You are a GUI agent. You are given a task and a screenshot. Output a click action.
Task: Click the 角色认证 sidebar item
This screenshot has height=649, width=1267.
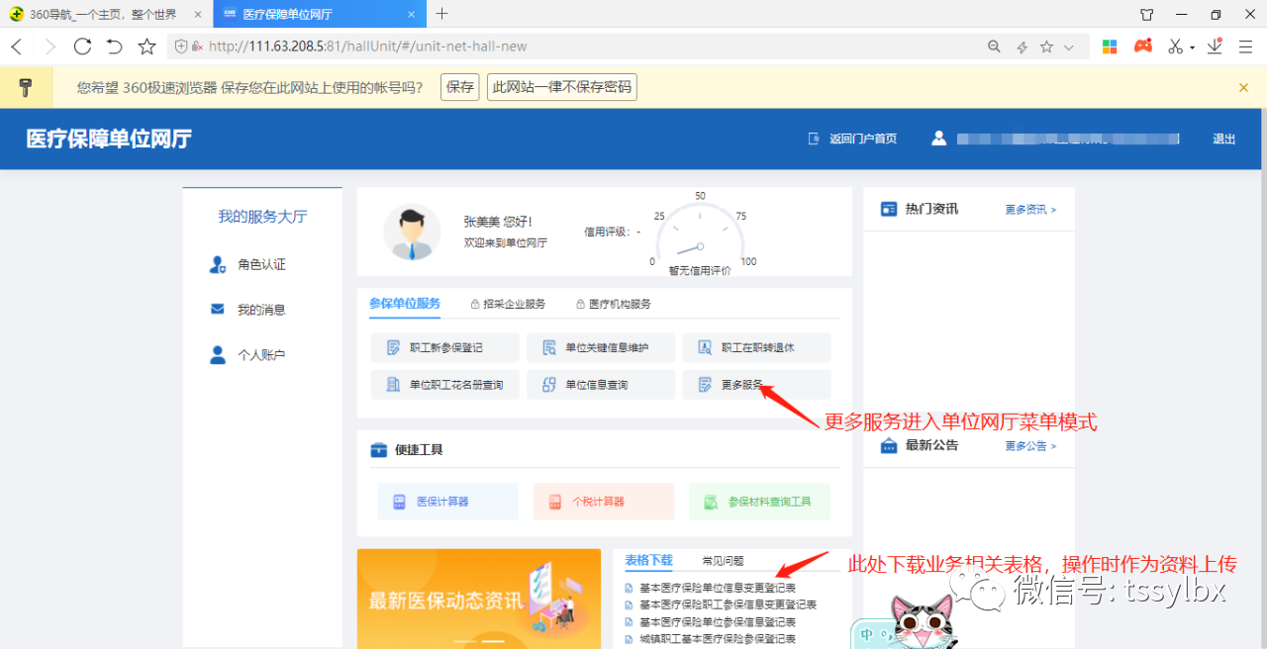(x=261, y=265)
